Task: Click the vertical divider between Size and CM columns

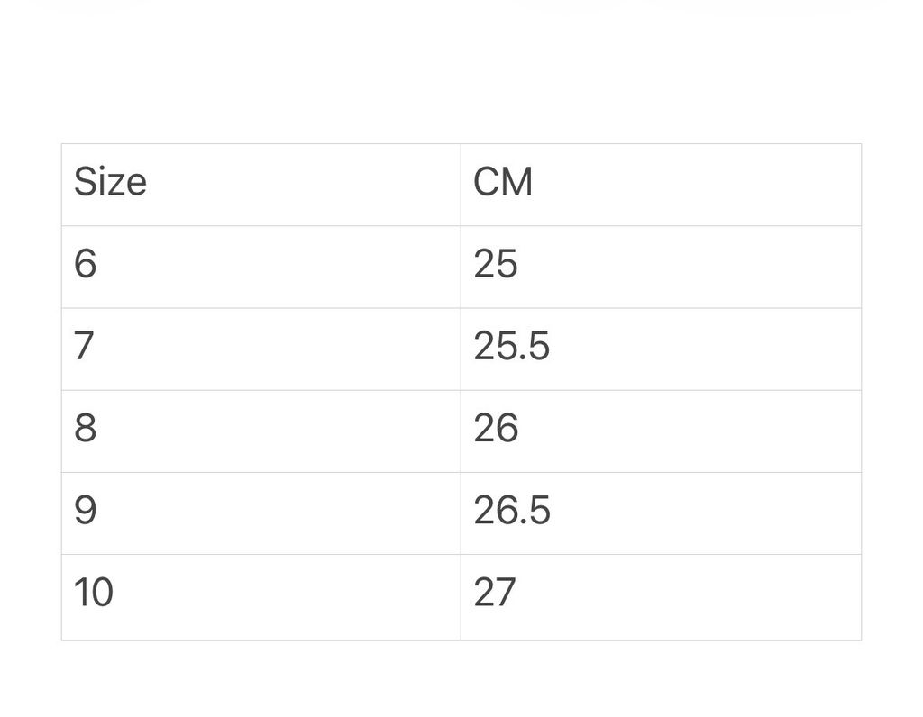Action: (461, 392)
